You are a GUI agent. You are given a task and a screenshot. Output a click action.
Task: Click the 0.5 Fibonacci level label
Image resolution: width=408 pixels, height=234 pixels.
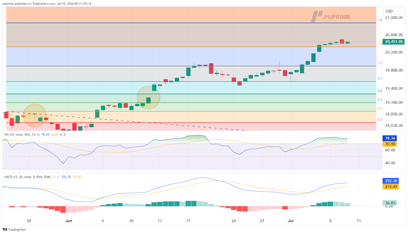[380, 100]
